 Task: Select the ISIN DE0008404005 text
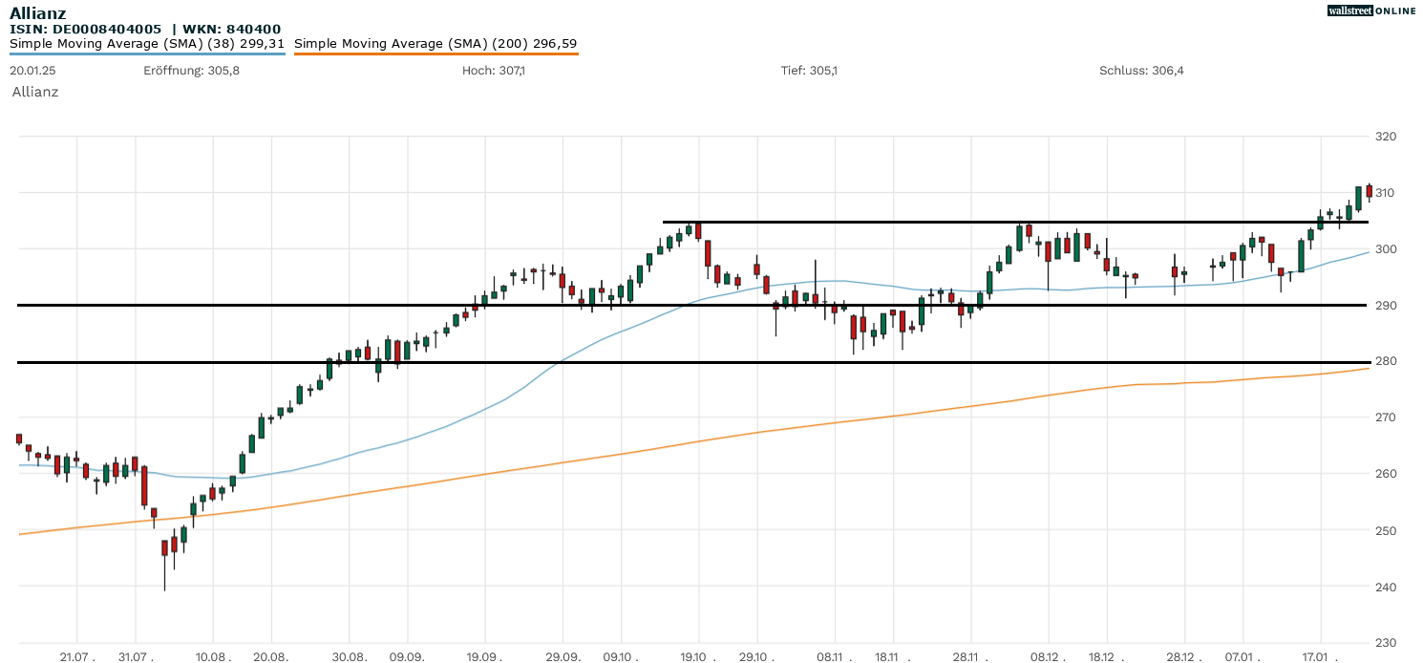pos(86,29)
